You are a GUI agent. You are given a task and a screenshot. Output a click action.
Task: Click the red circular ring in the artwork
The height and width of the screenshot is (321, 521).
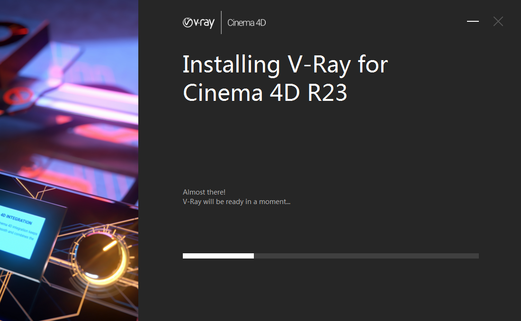tap(18, 97)
